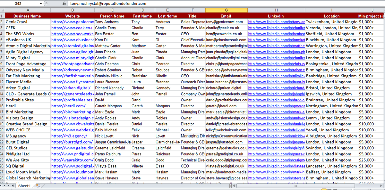Click the Insert Function fx icon
This screenshot has height=190, width=385.
(64, 4)
